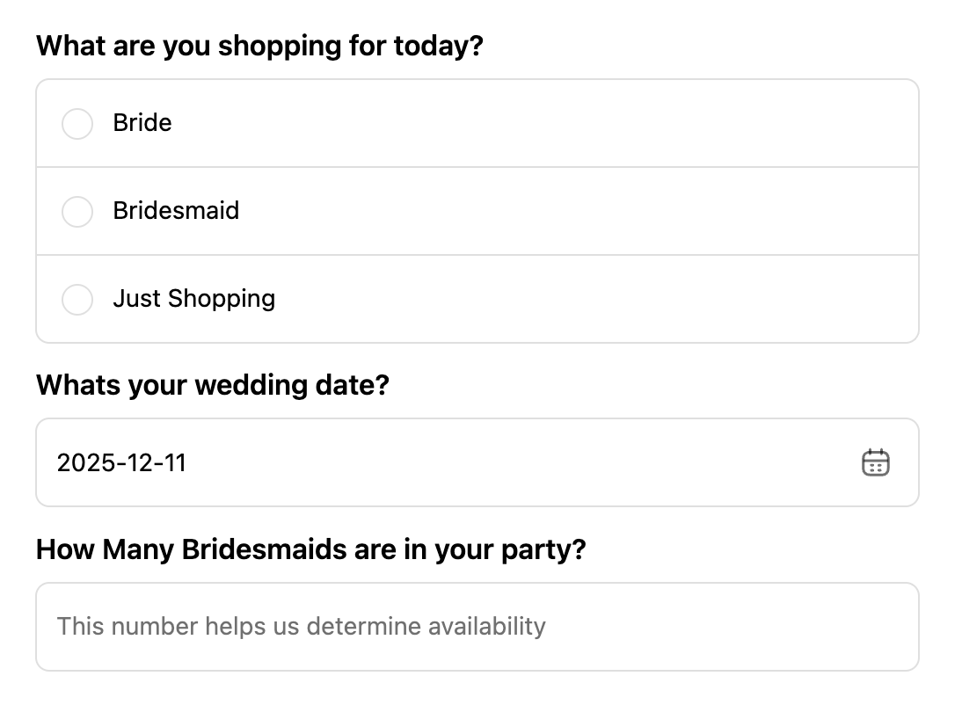962x705 pixels.
Task: Choose the Bridesmaid radio button
Action: (x=77, y=212)
